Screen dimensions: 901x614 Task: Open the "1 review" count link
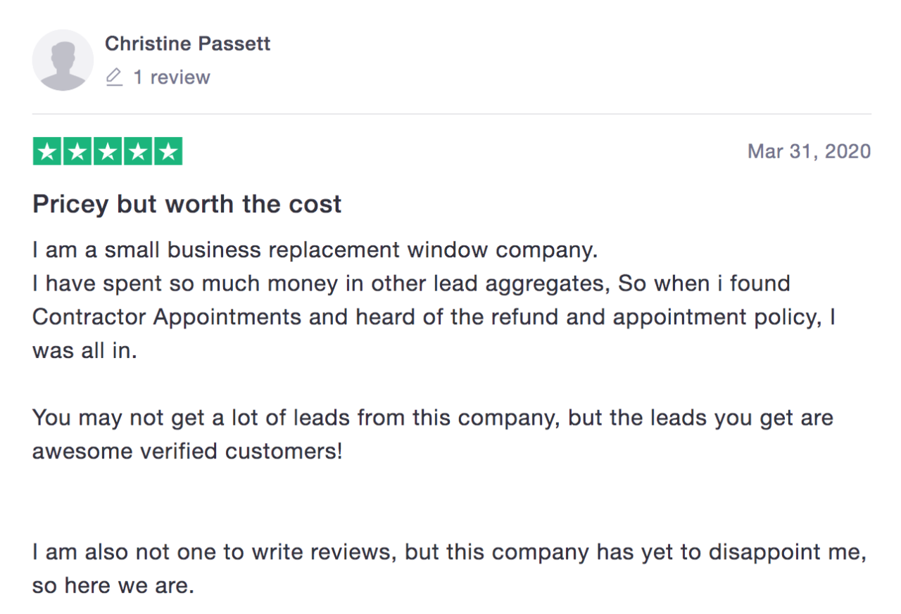coord(172,77)
